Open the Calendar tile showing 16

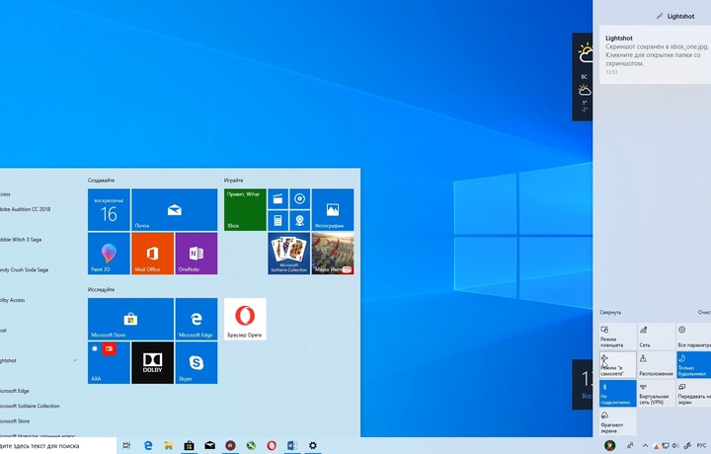click(x=109, y=210)
